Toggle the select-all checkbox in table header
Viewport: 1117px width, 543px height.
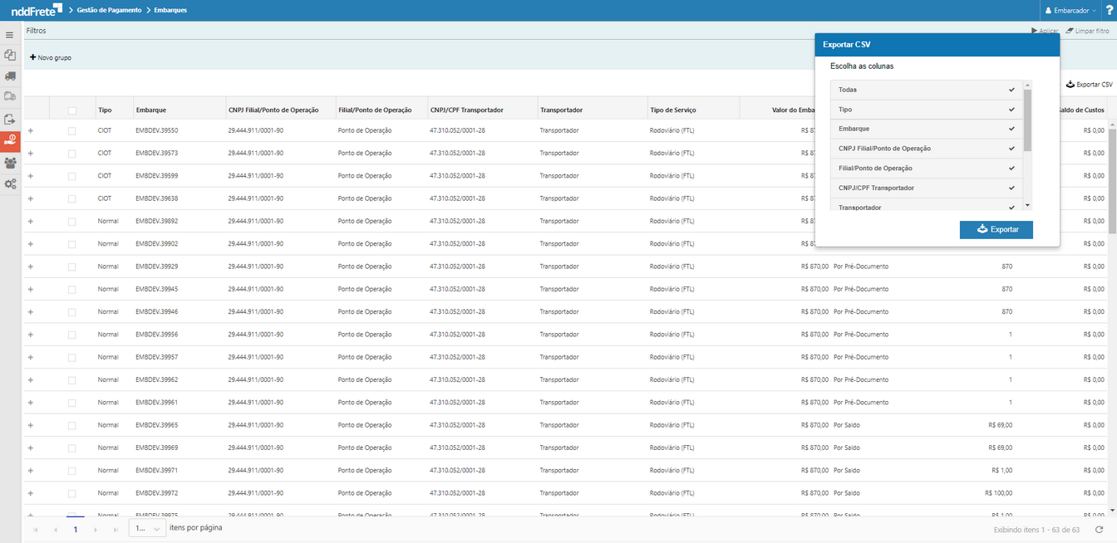click(x=72, y=110)
